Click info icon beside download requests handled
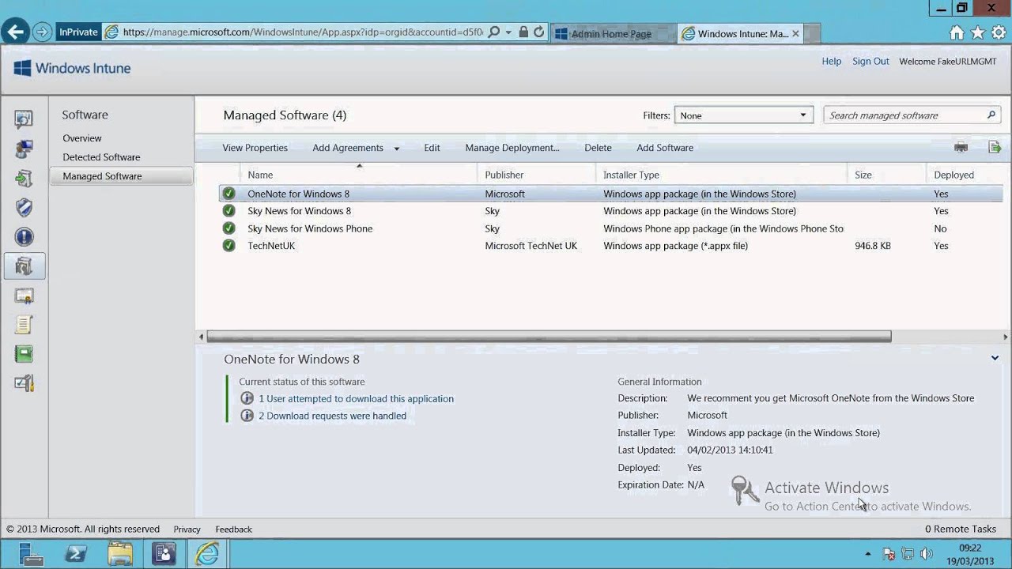 click(247, 416)
